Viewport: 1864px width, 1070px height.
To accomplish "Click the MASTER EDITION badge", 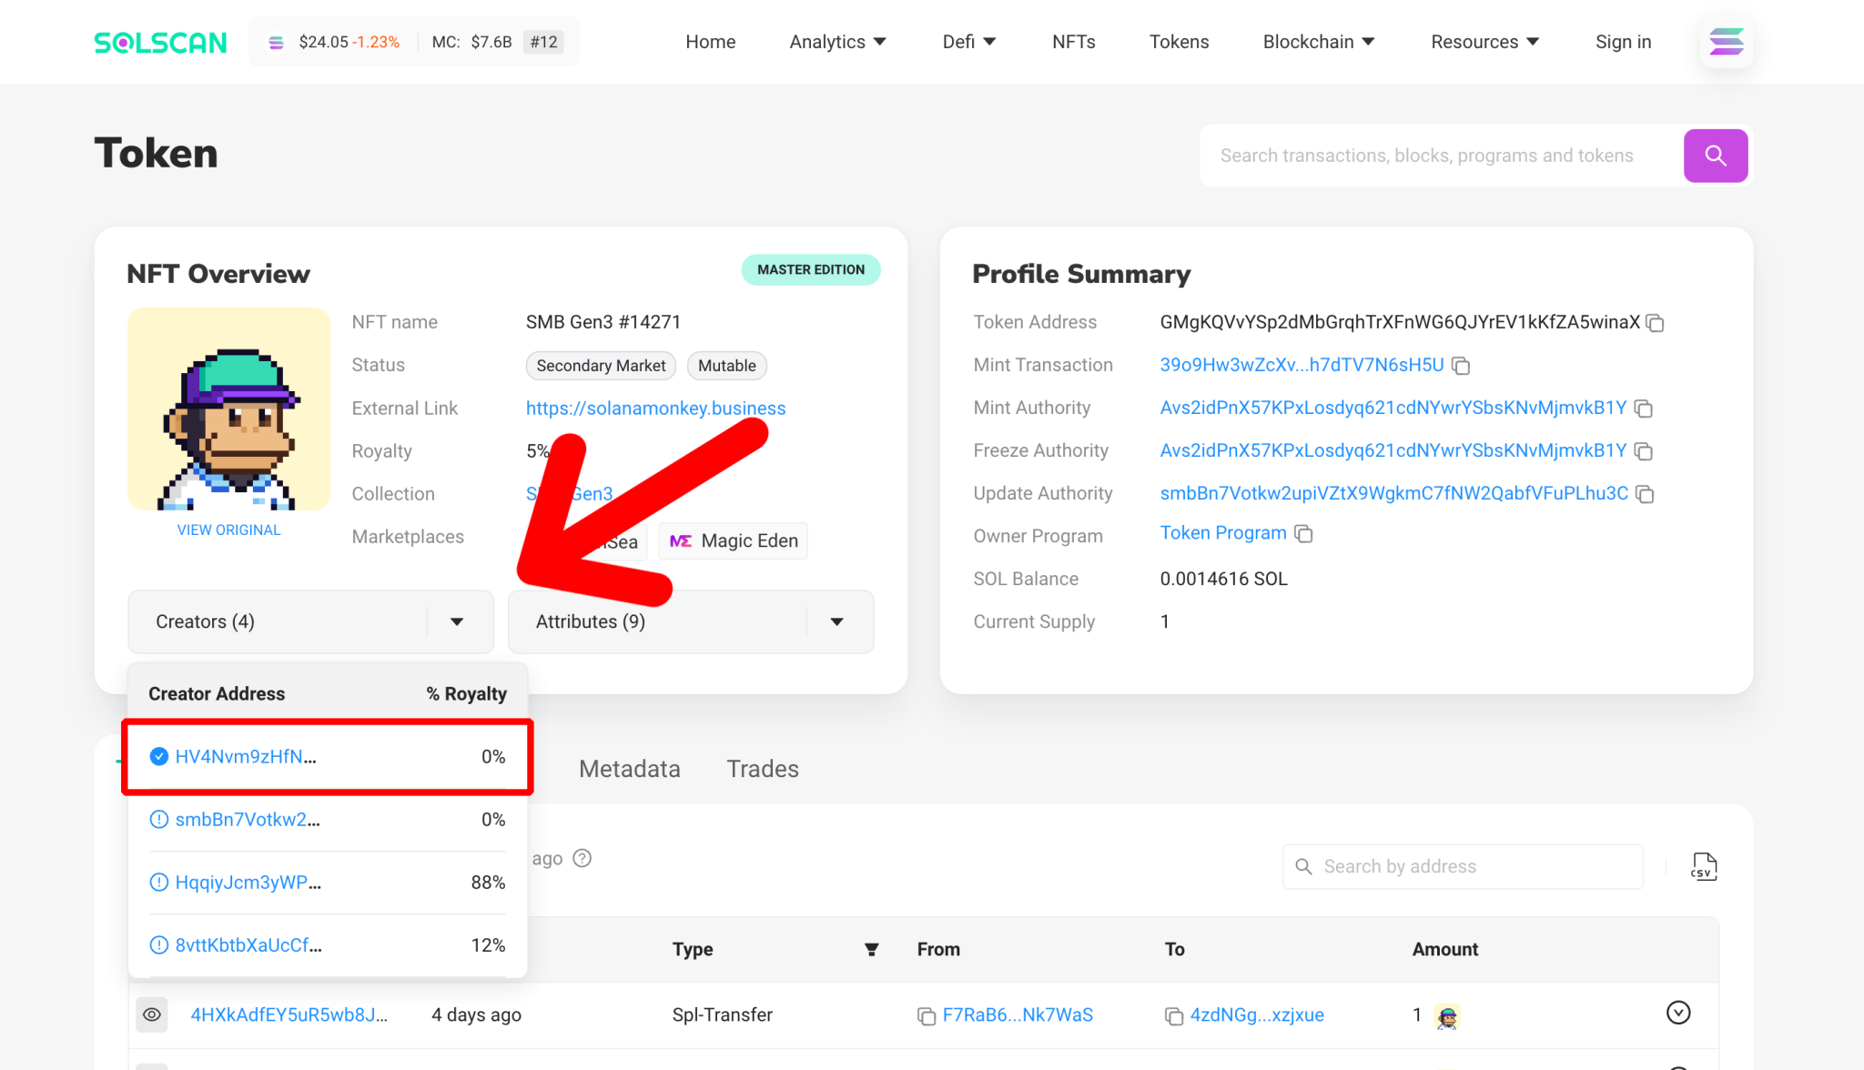I will coord(810,270).
